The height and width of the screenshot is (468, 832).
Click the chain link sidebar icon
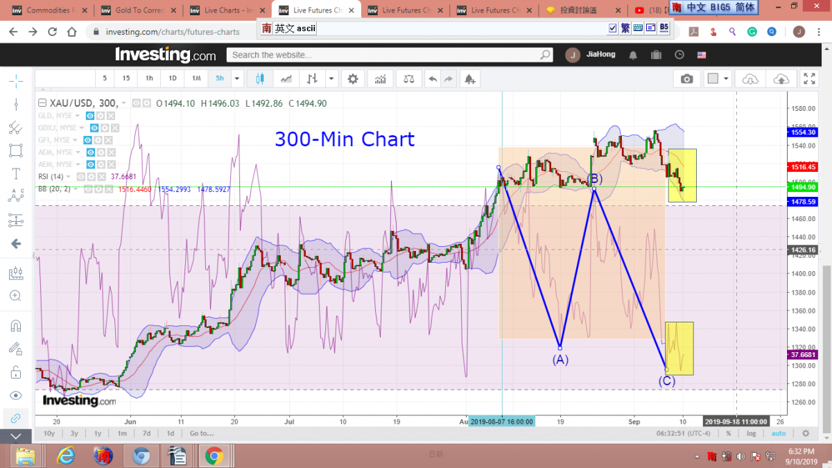[16, 418]
